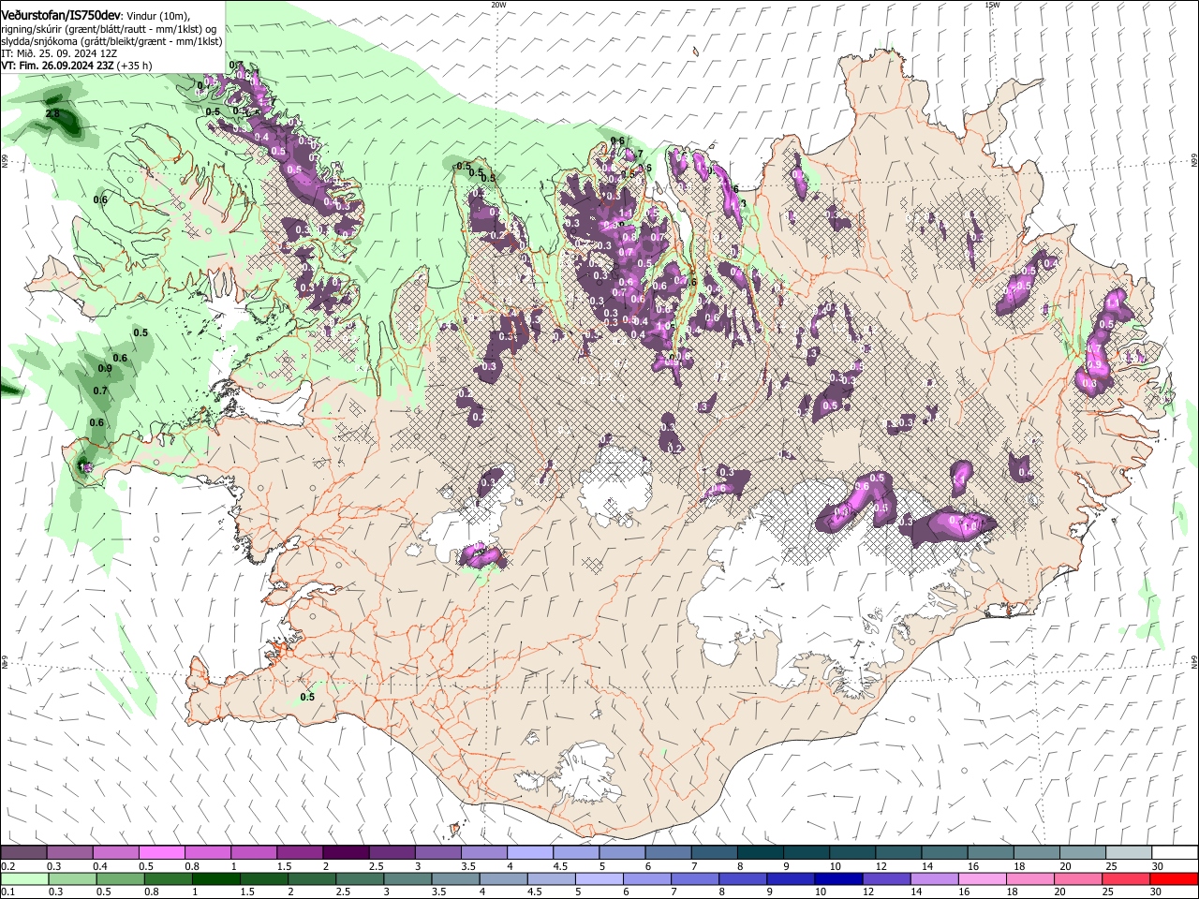The height and width of the screenshot is (899, 1199).
Task: Click the '(+35 h)' forecast offset text
Action: pos(135,66)
